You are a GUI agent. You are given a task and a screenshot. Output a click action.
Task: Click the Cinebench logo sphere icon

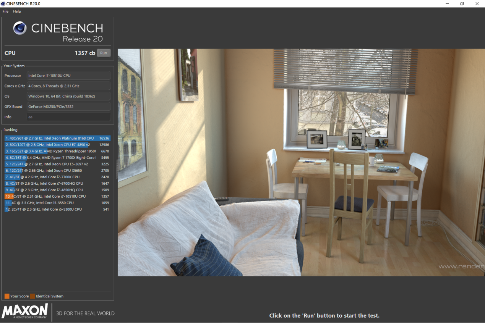20,28
